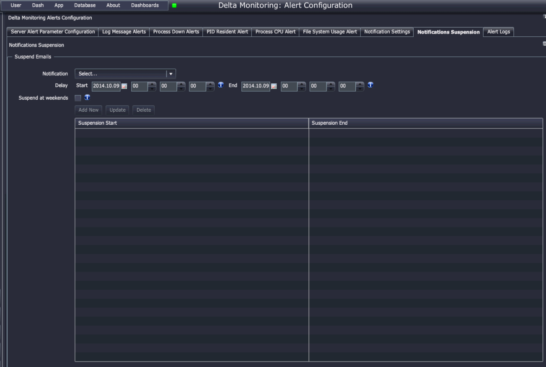546x367 pixels.
Task: Open the Dashboards menu
Action: click(145, 5)
